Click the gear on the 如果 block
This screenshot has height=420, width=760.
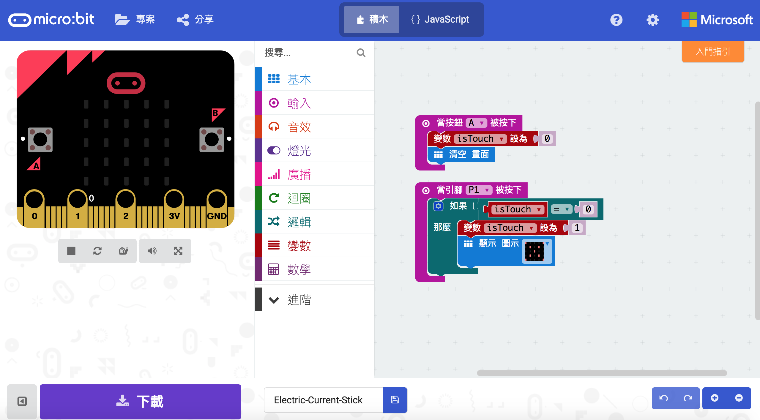[x=438, y=206]
